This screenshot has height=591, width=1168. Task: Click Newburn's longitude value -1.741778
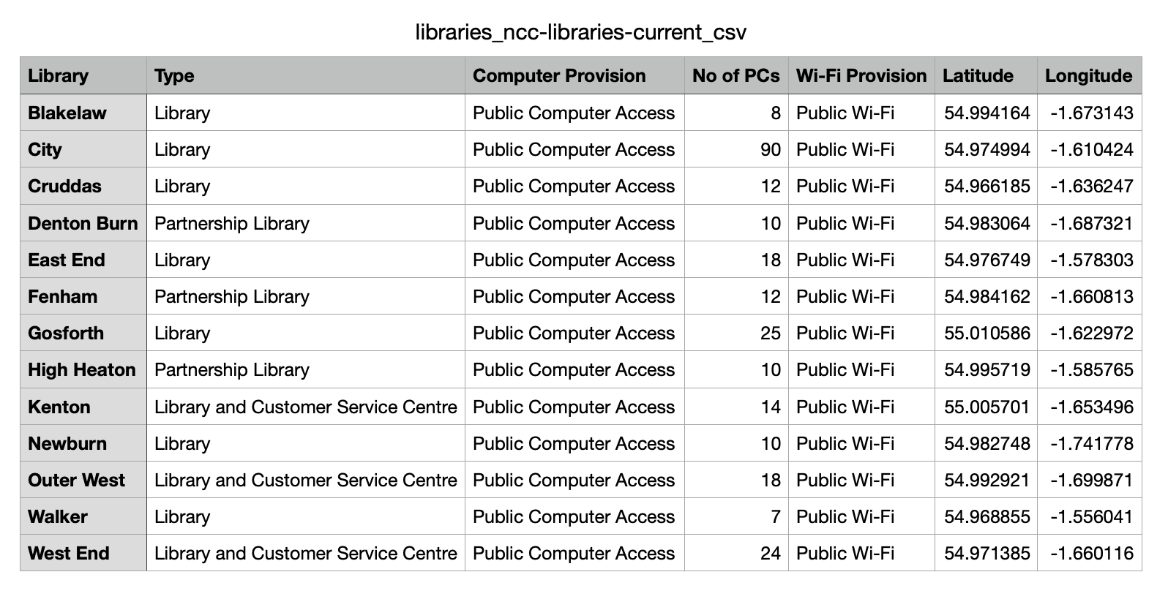(1089, 443)
